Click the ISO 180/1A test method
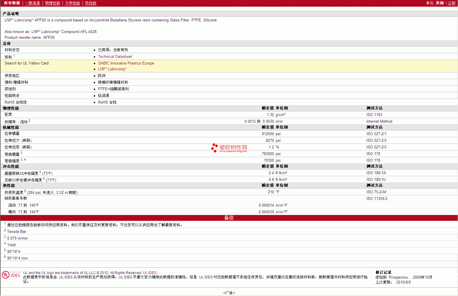The image size is (458, 296). (376, 173)
